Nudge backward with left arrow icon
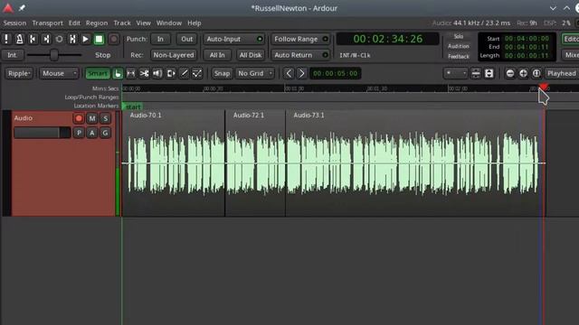Viewport: 579px width, 325px height. (289, 73)
